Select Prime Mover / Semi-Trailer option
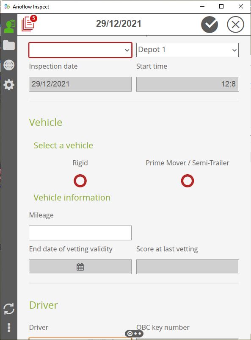 pos(188,181)
